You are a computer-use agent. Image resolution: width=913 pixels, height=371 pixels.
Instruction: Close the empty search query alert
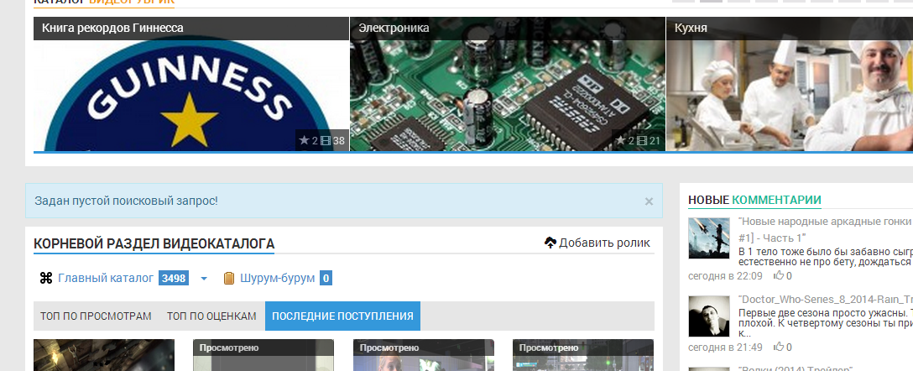(x=649, y=201)
